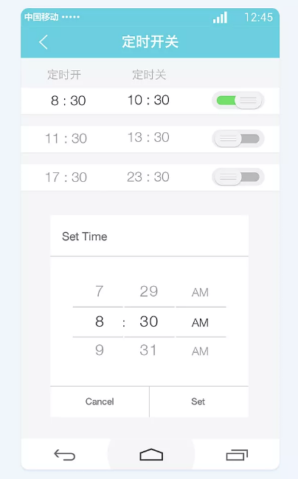The height and width of the screenshot is (479, 298).
Task: Choose the lower AM option in picker
Action: [x=200, y=352]
